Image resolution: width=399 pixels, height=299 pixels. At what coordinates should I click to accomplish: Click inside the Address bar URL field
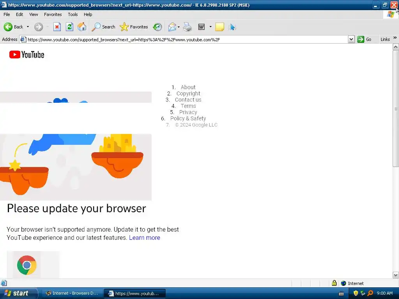coord(183,39)
